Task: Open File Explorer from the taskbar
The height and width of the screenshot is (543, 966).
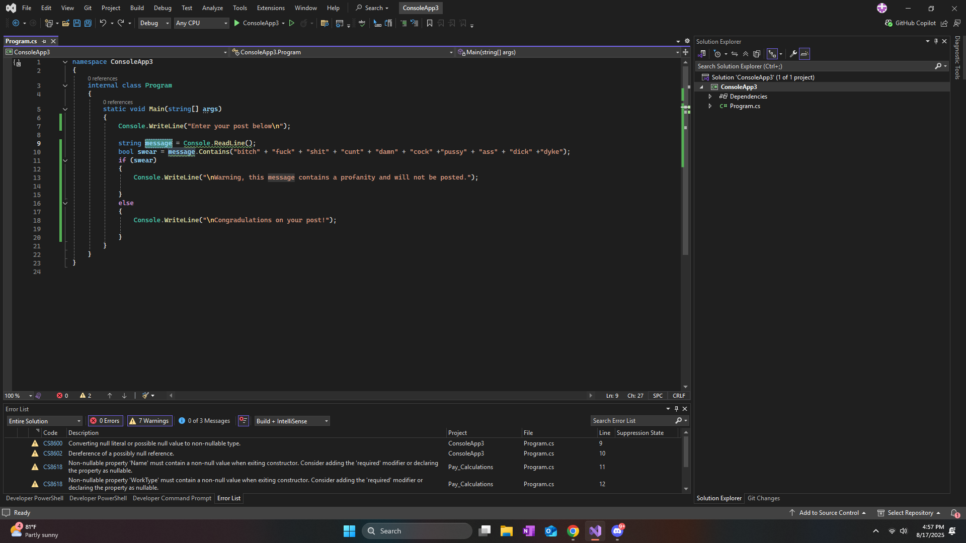Action: click(x=507, y=531)
